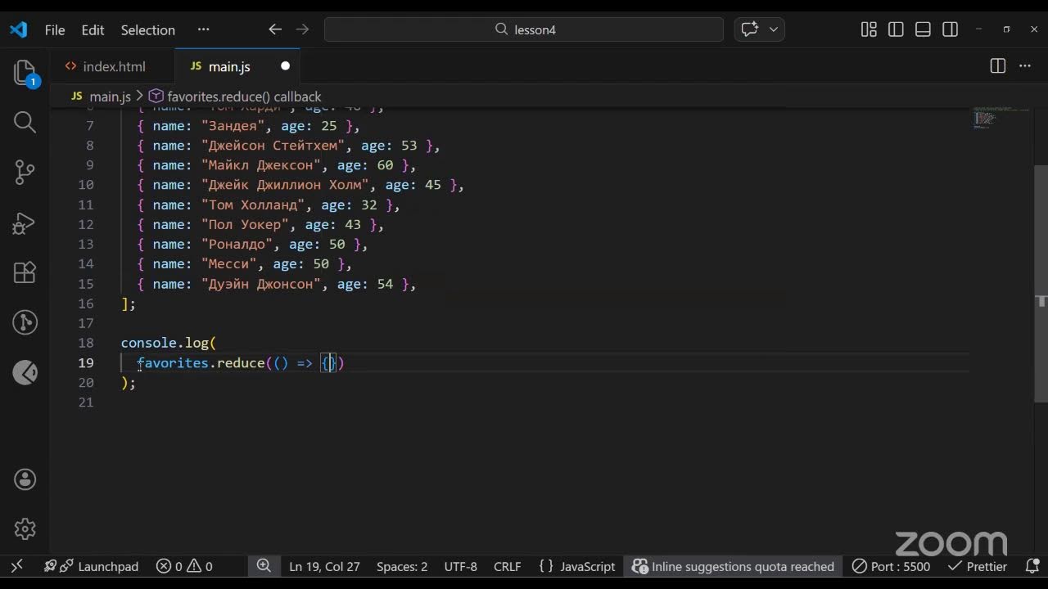The image size is (1048, 589).
Task: Click the VS Code logo icon
Action: (18, 29)
